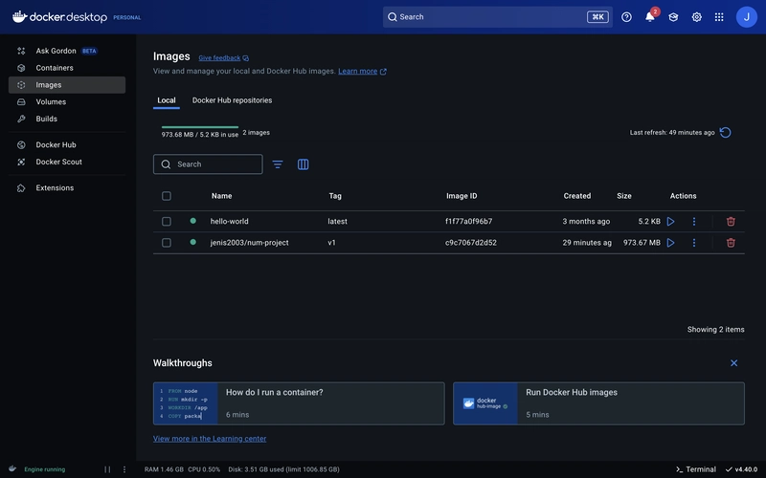Click the whale icon in status bar
This screenshot has width=766, height=478.
click(12, 468)
